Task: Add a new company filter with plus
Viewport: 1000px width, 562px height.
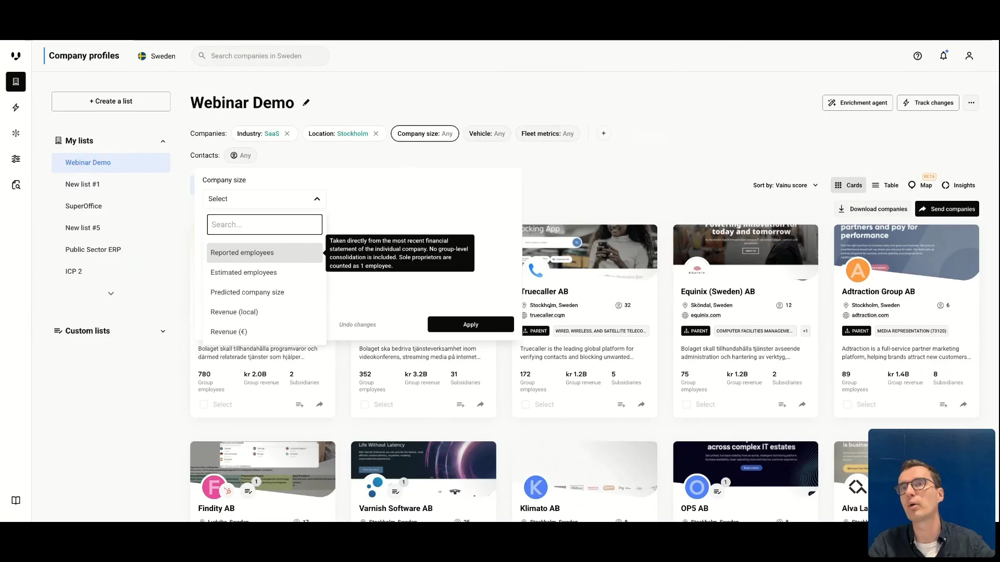Action: [x=604, y=133]
